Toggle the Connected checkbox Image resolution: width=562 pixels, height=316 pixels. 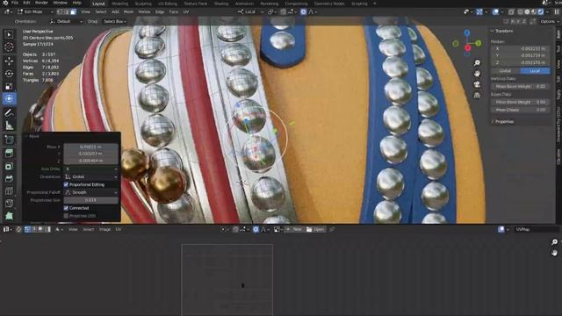[x=66, y=208]
